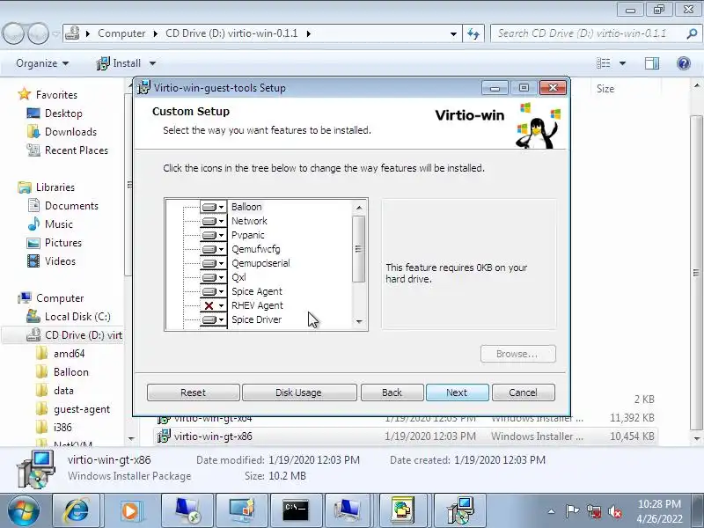Select the Pvpanic feature label
The width and height of the screenshot is (704, 528).
(248, 235)
